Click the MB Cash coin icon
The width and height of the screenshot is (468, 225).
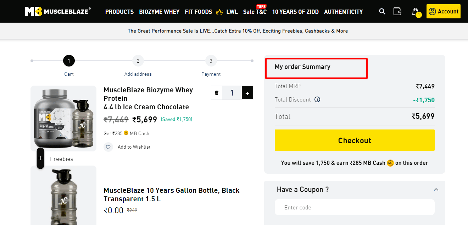[x=126, y=133]
